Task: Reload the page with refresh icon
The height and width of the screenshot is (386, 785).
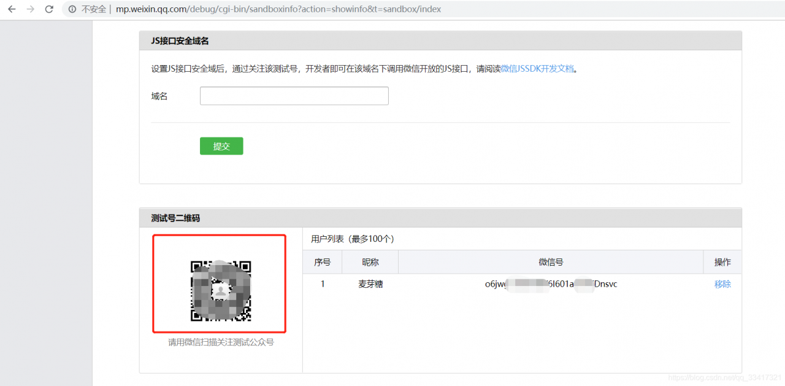Action: tap(49, 9)
